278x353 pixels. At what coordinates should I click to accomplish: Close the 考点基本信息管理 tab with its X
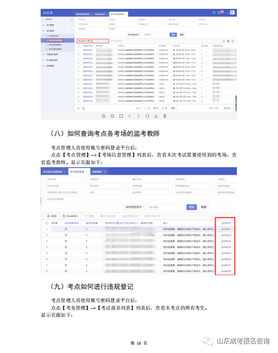tap(65, 172)
